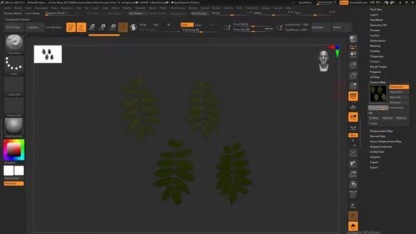Click the BPR render icon
This screenshot has height=234, width=416.
(x=353, y=39)
